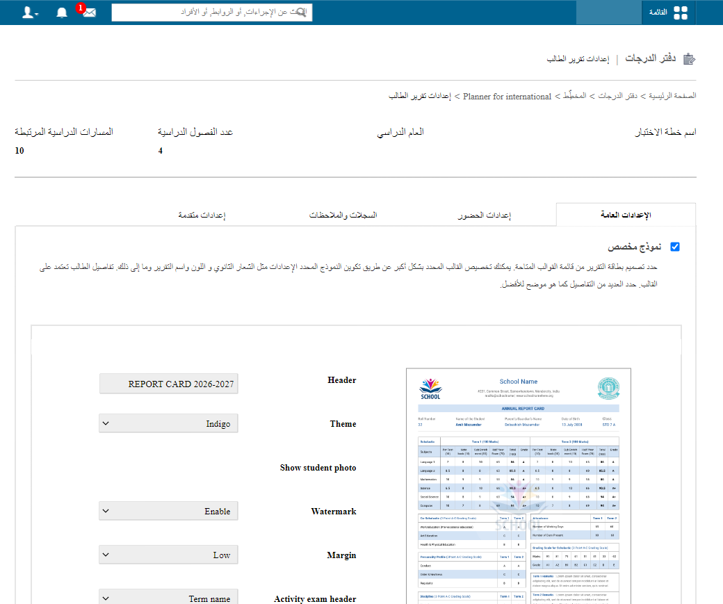Screen dimensions: 723x604
Task: Click the العام الدراسي label
Action: point(400,132)
